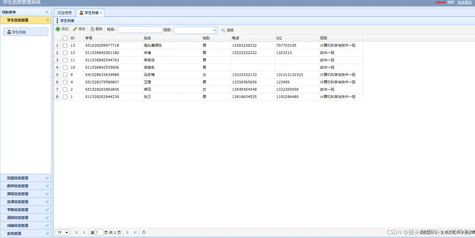Check the row for student 王珊
475x238 pixels.
pyautogui.click(x=65, y=82)
